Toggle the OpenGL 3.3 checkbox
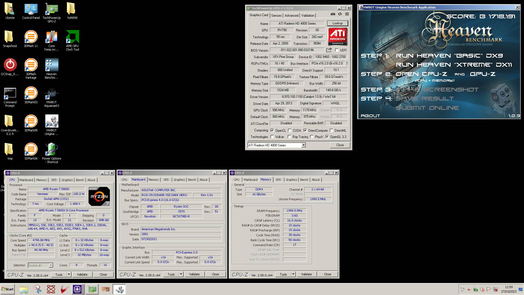The width and height of the screenshot is (524, 295). pyautogui.click(x=327, y=137)
